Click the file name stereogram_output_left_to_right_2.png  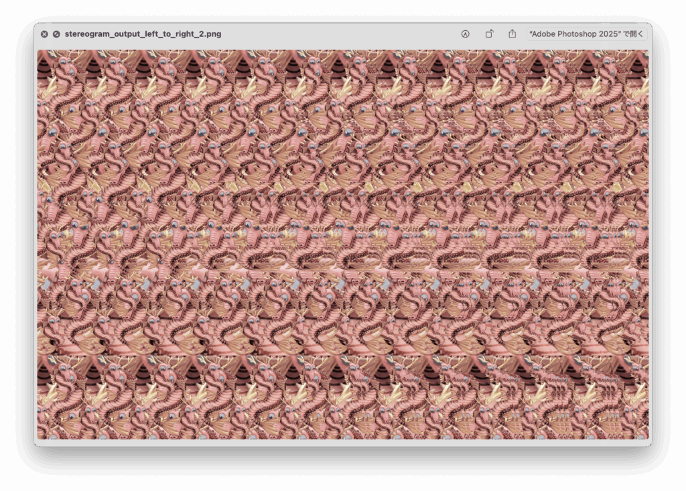(x=143, y=34)
